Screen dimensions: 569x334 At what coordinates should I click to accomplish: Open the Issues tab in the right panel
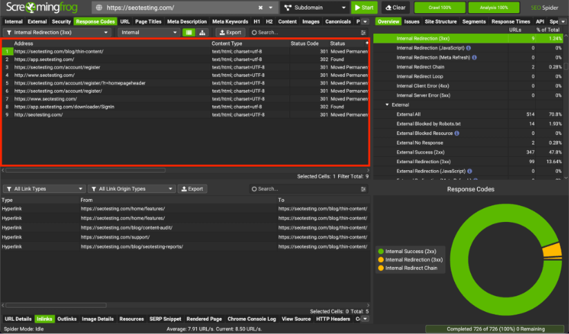pyautogui.click(x=411, y=21)
